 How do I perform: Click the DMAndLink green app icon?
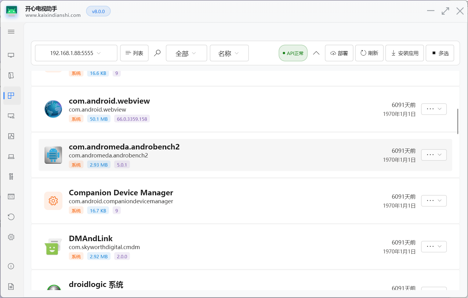click(53, 247)
